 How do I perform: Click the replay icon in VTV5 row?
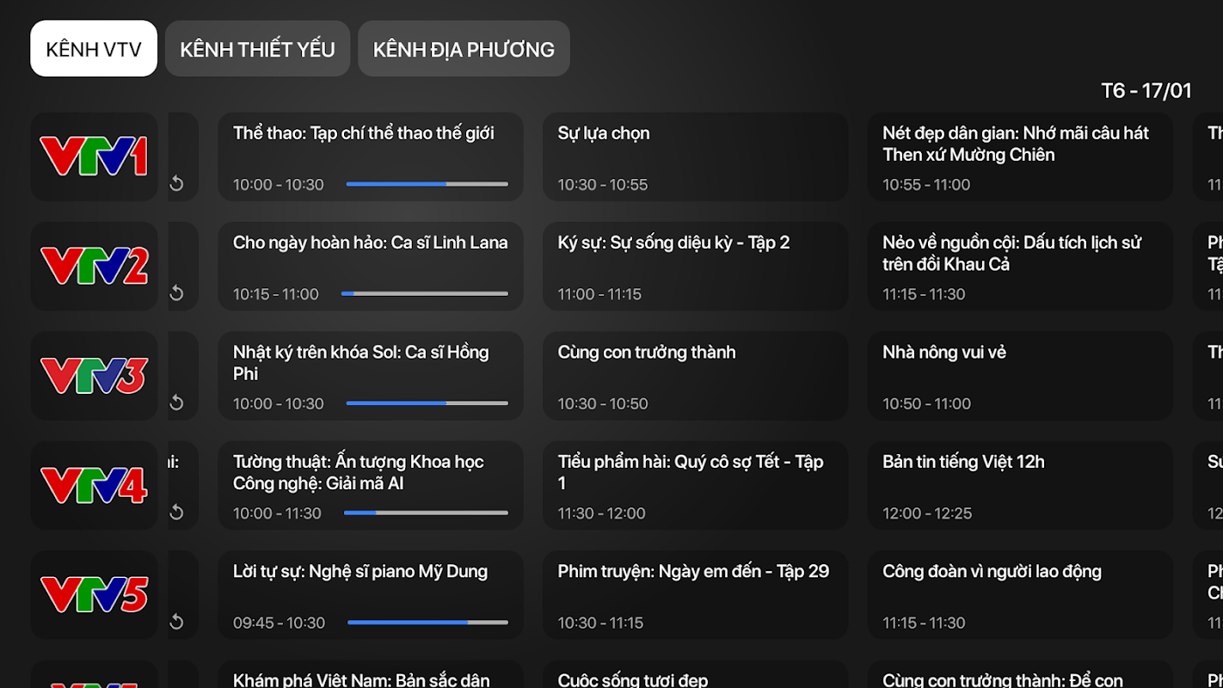click(176, 622)
